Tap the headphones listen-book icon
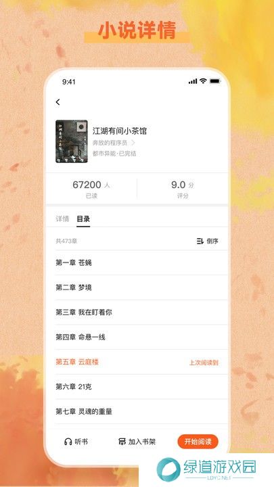Screen dimensions: 274x487 click(x=68, y=442)
